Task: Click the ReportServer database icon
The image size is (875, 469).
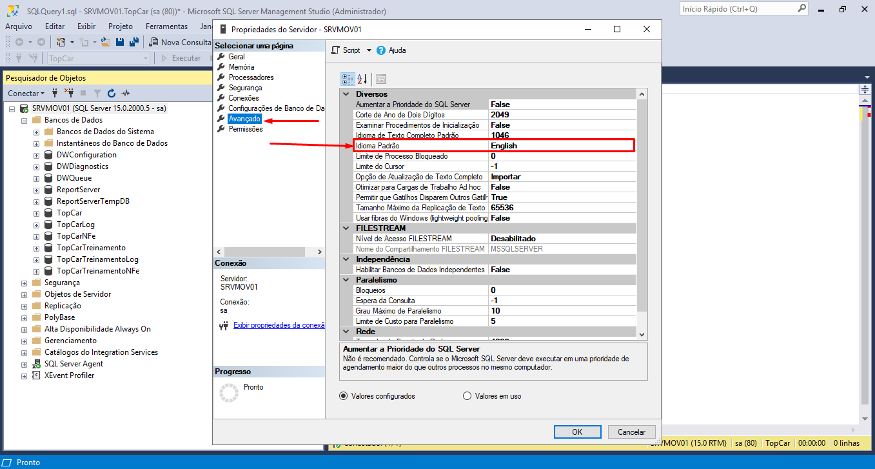Action: pos(48,190)
